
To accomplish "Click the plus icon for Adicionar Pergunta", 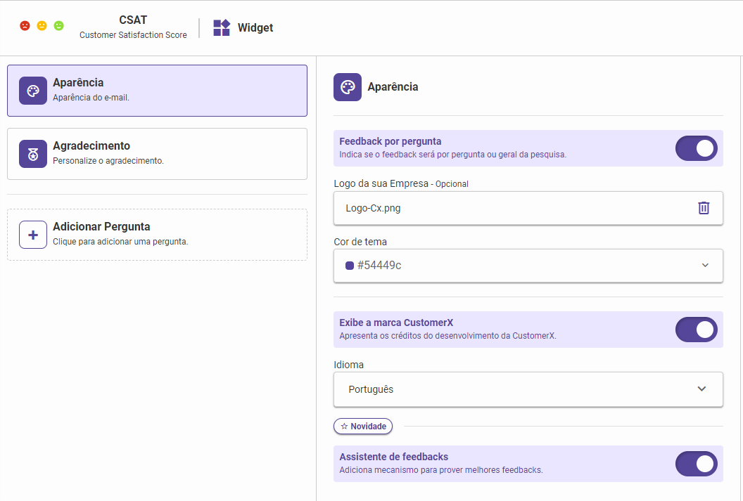I will 33,235.
